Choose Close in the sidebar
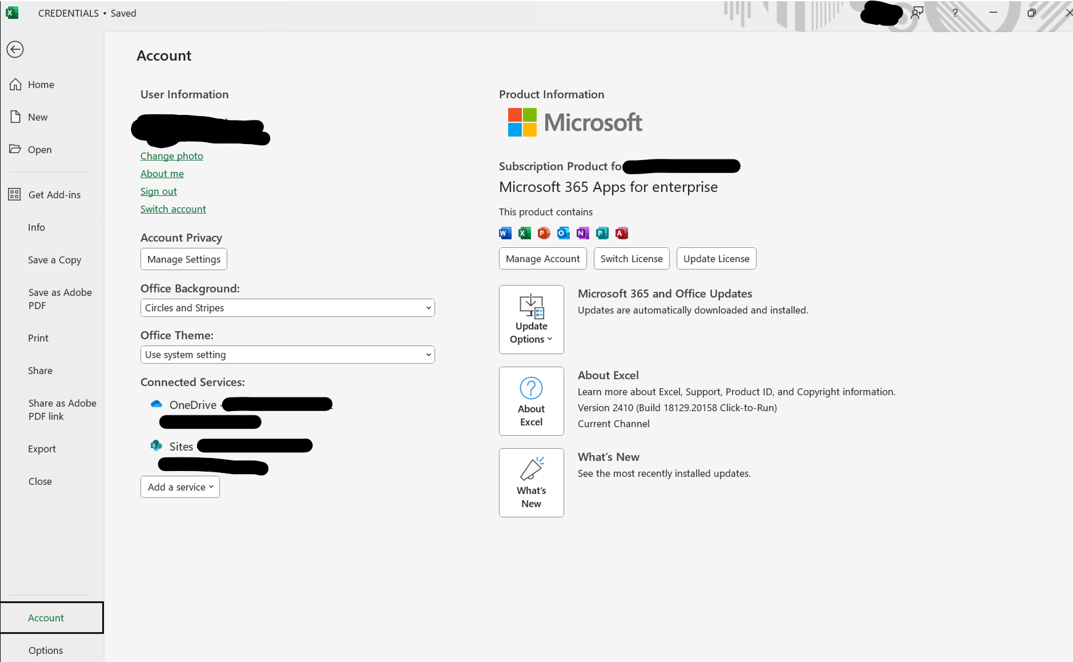Screen dimensions: 1073x662 coord(40,482)
